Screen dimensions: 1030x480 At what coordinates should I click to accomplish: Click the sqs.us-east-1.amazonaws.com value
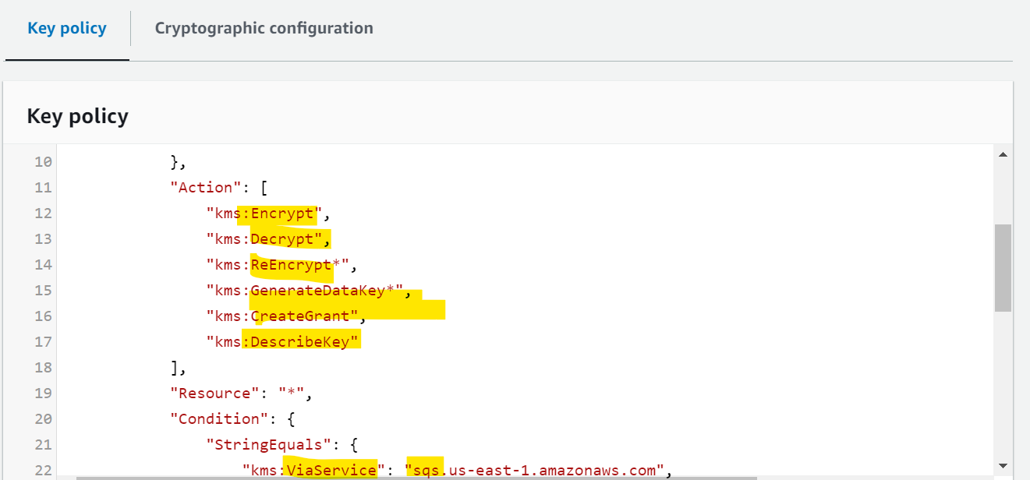pyautogui.click(x=534, y=470)
